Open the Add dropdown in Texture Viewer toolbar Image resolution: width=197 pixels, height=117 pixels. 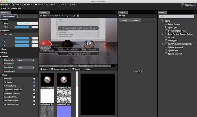coord(44,69)
